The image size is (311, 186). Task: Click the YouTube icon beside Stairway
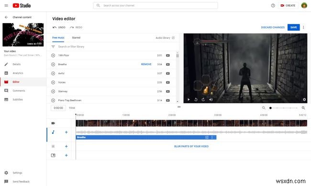168,92
